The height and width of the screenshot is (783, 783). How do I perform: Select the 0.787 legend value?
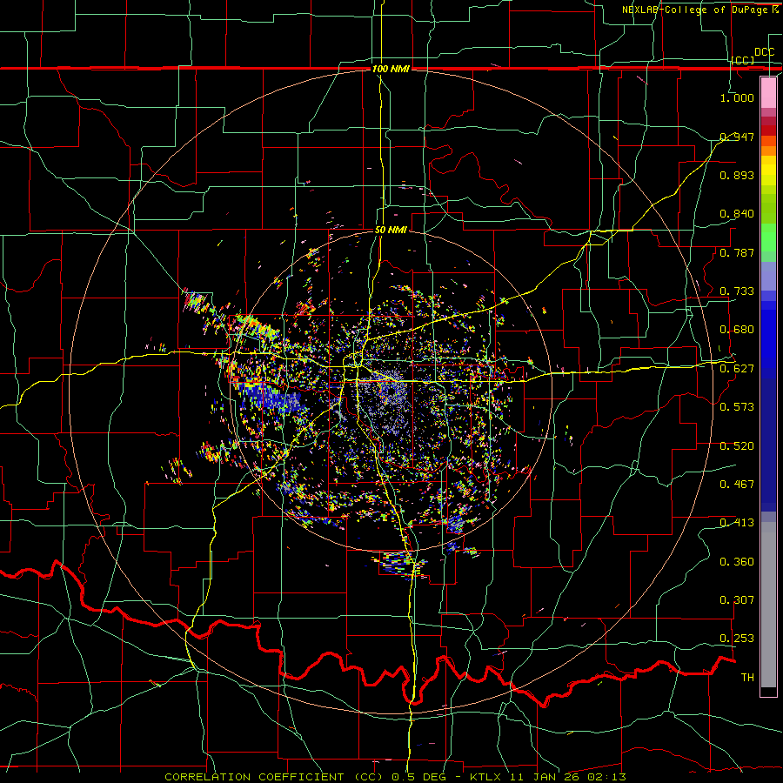pyautogui.click(x=737, y=252)
